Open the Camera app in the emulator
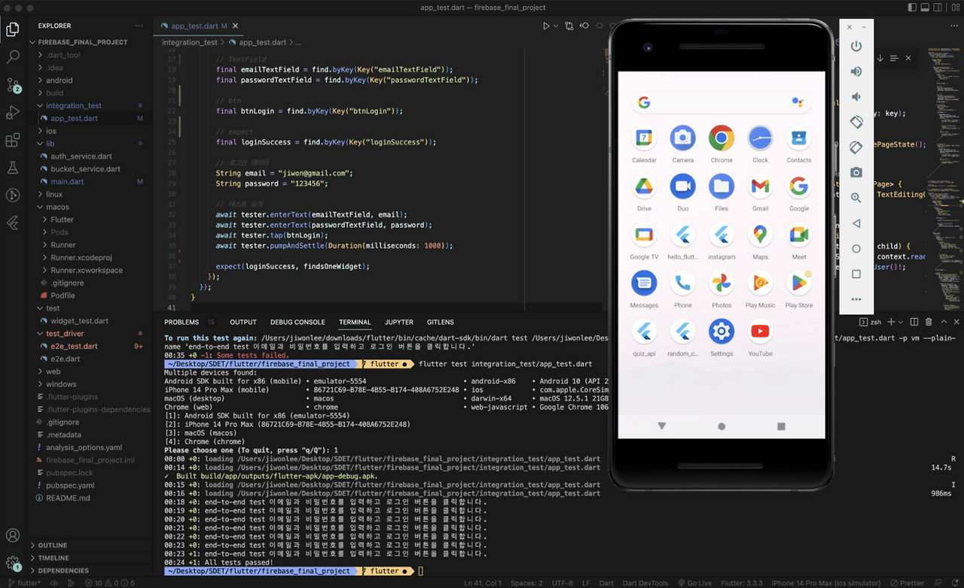The width and height of the screenshot is (964, 588). pos(682,143)
